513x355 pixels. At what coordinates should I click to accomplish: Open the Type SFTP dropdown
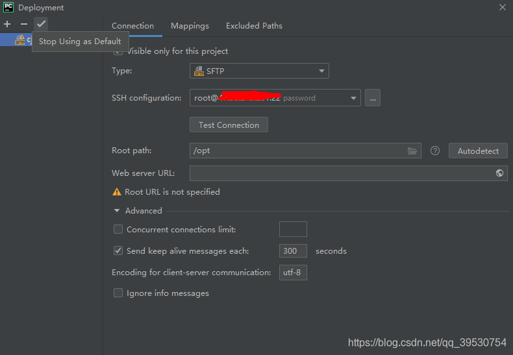(x=259, y=71)
